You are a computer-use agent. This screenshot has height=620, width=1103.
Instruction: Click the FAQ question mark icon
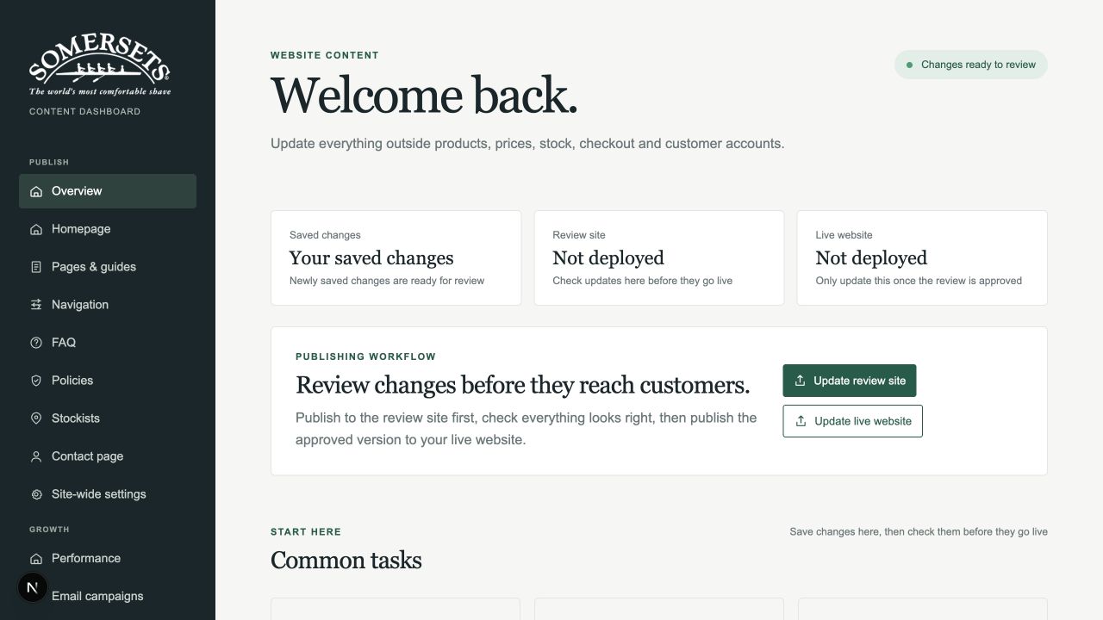pos(36,343)
